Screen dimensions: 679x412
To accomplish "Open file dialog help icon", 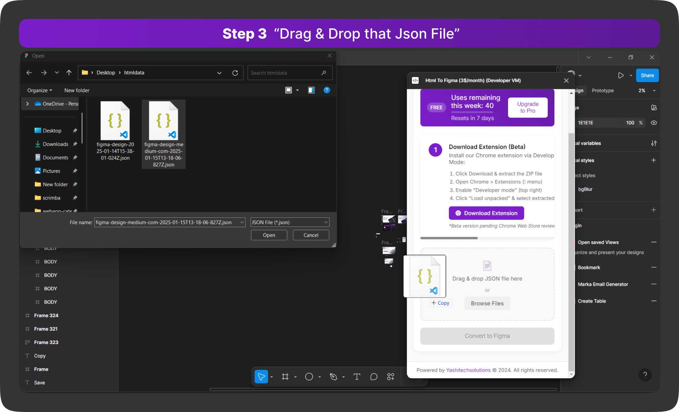I will click(x=327, y=90).
